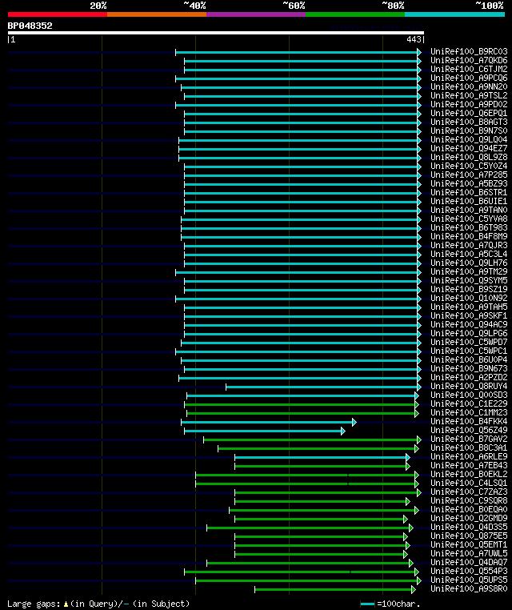Open hit UniRef100_B6UIE1

pyautogui.click(x=469, y=201)
